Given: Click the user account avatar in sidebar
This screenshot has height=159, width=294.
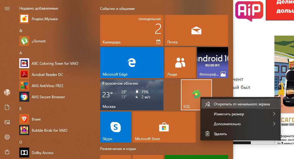Looking at the screenshot, I should [x=7, y=92].
